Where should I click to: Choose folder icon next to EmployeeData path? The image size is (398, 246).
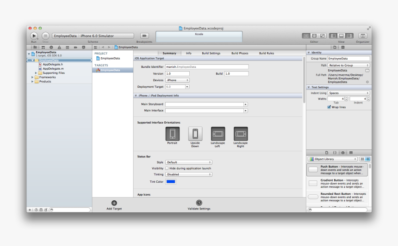[x=367, y=71]
